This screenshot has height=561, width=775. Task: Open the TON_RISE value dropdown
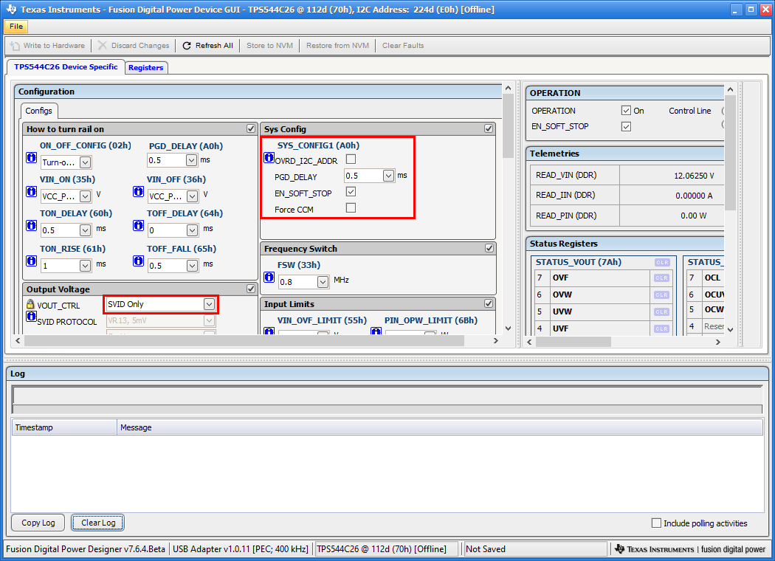pos(86,265)
